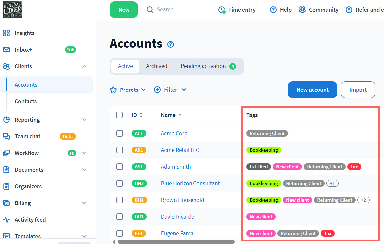Collapse the Clients sidebar section
384x244 pixels.
click(x=84, y=66)
